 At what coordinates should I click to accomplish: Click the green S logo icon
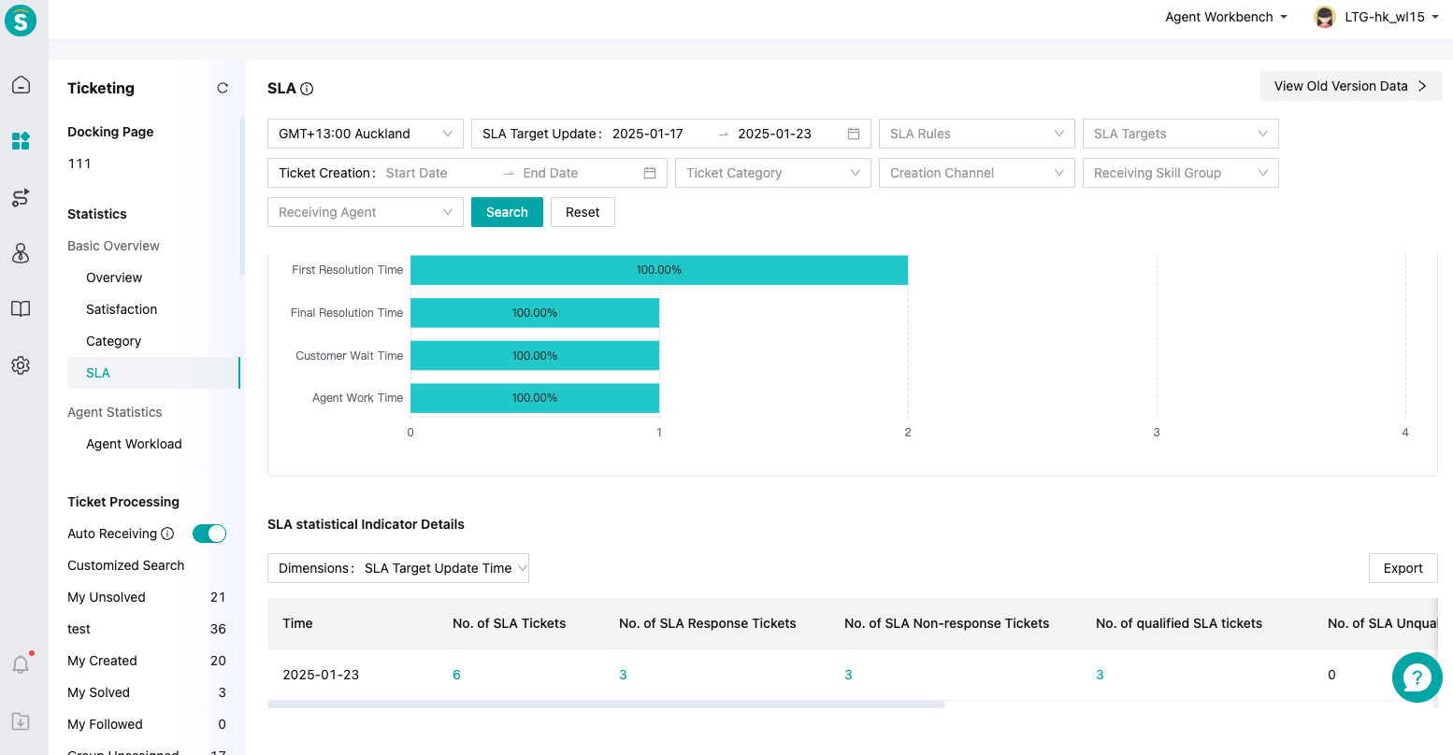21,21
